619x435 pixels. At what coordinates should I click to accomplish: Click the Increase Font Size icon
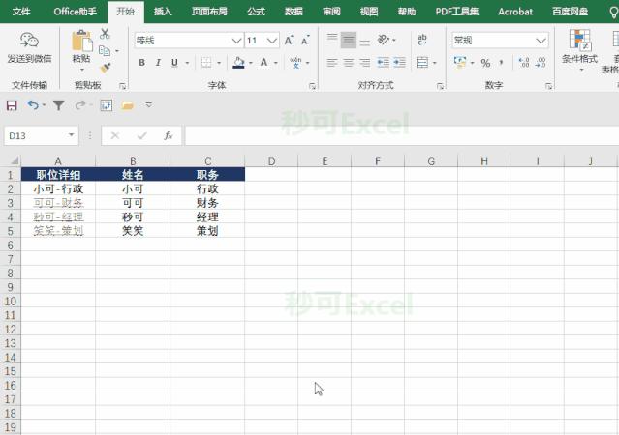point(289,41)
